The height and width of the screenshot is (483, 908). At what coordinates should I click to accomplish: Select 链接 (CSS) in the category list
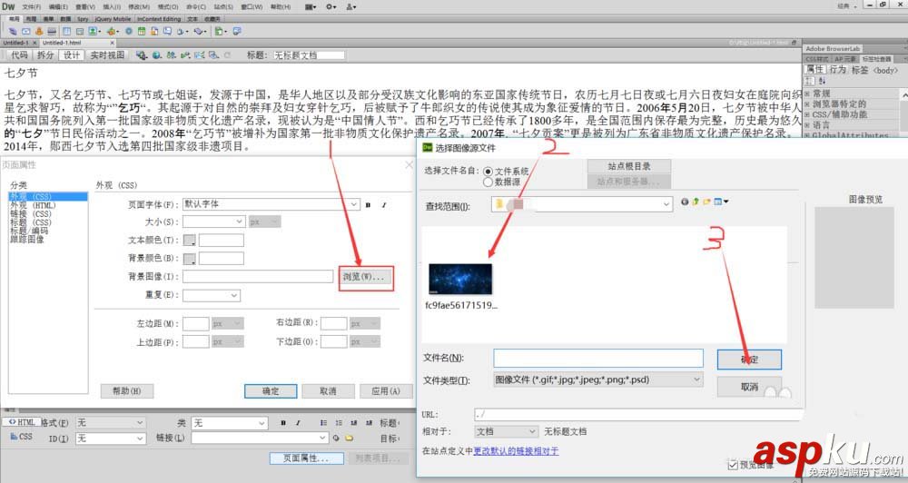[x=31, y=213]
